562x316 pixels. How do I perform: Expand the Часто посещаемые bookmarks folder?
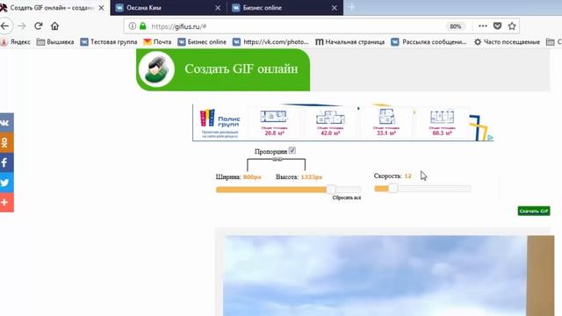[x=508, y=42]
